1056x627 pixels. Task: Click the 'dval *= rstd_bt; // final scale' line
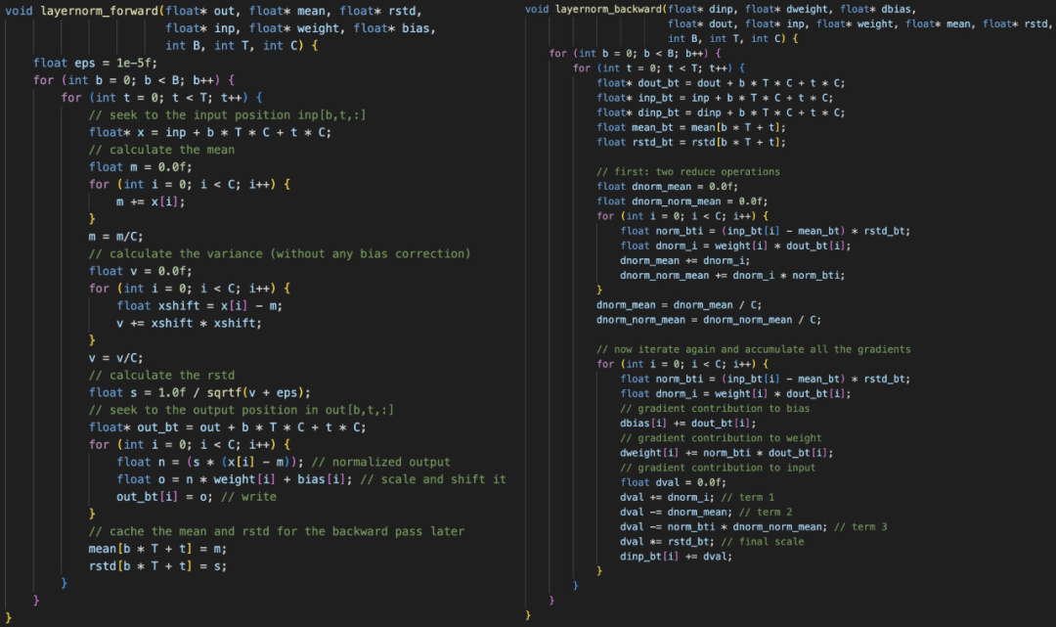[712, 543]
